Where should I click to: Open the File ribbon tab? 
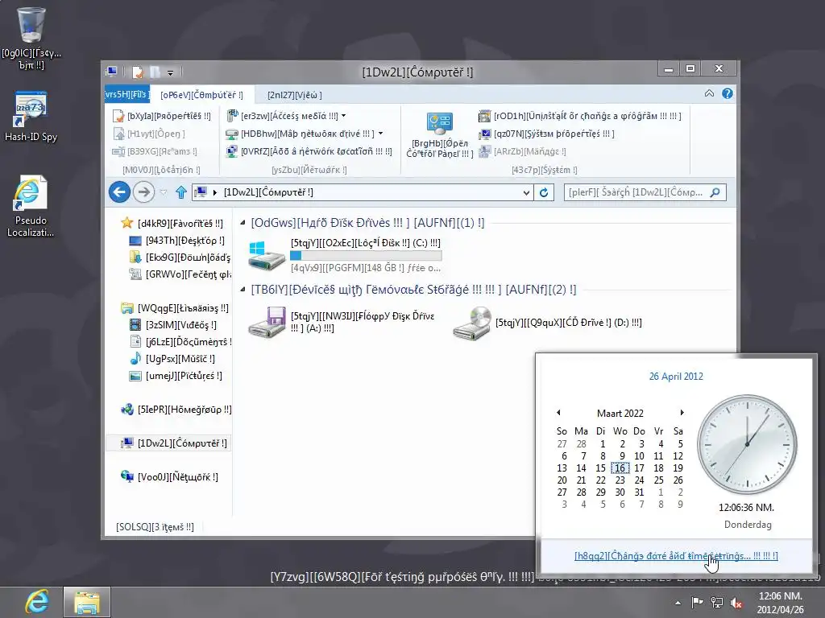coord(126,95)
